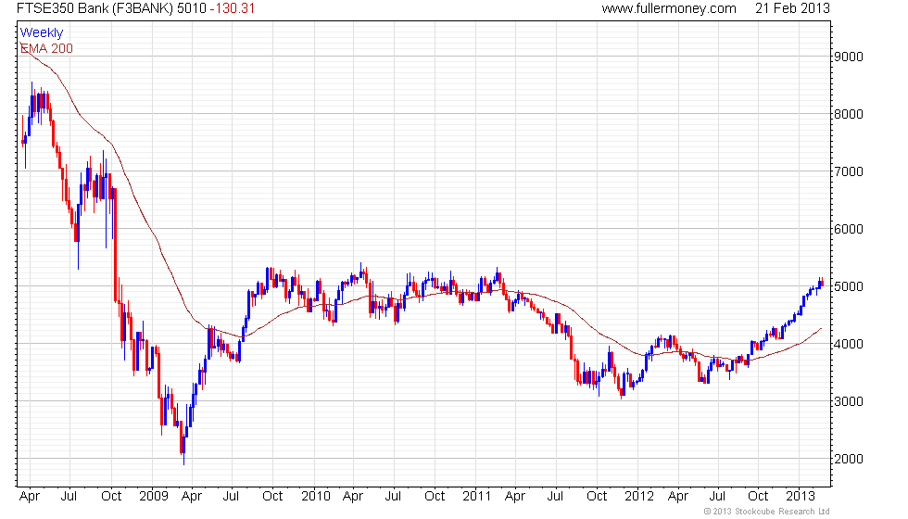Screen dimensions: 908x519
Task: Click the 3000 price axis label
Action: tap(849, 401)
